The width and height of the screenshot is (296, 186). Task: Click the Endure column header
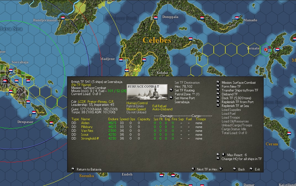[x=113, y=119]
